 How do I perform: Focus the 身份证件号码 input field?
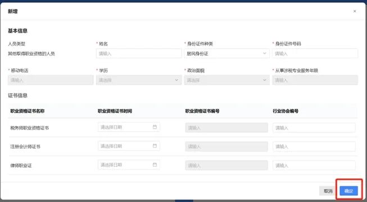(x=315, y=53)
